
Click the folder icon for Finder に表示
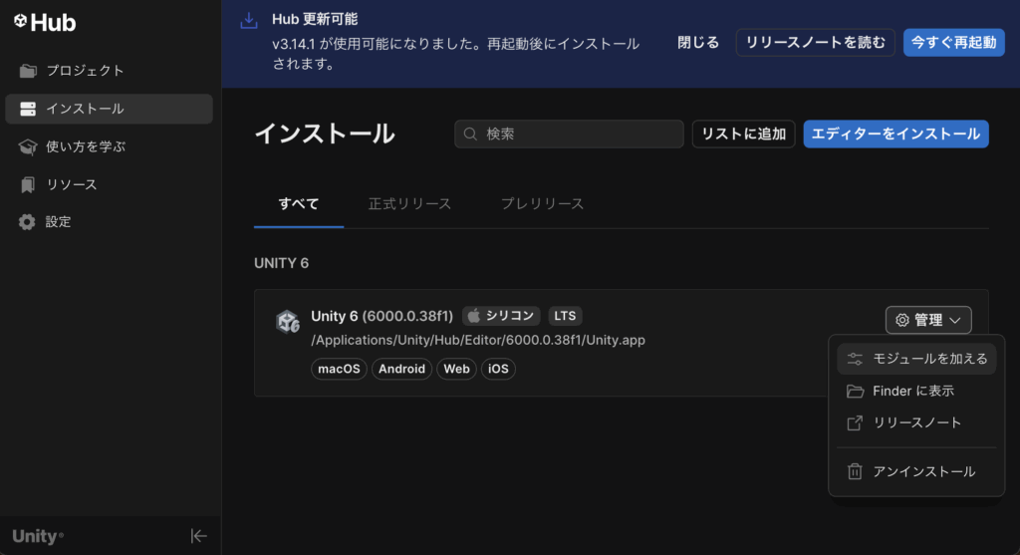855,391
